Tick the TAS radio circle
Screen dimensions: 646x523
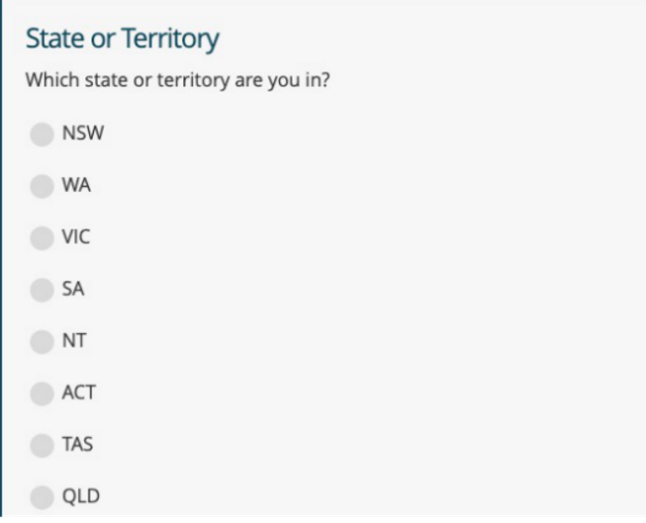click(41, 445)
